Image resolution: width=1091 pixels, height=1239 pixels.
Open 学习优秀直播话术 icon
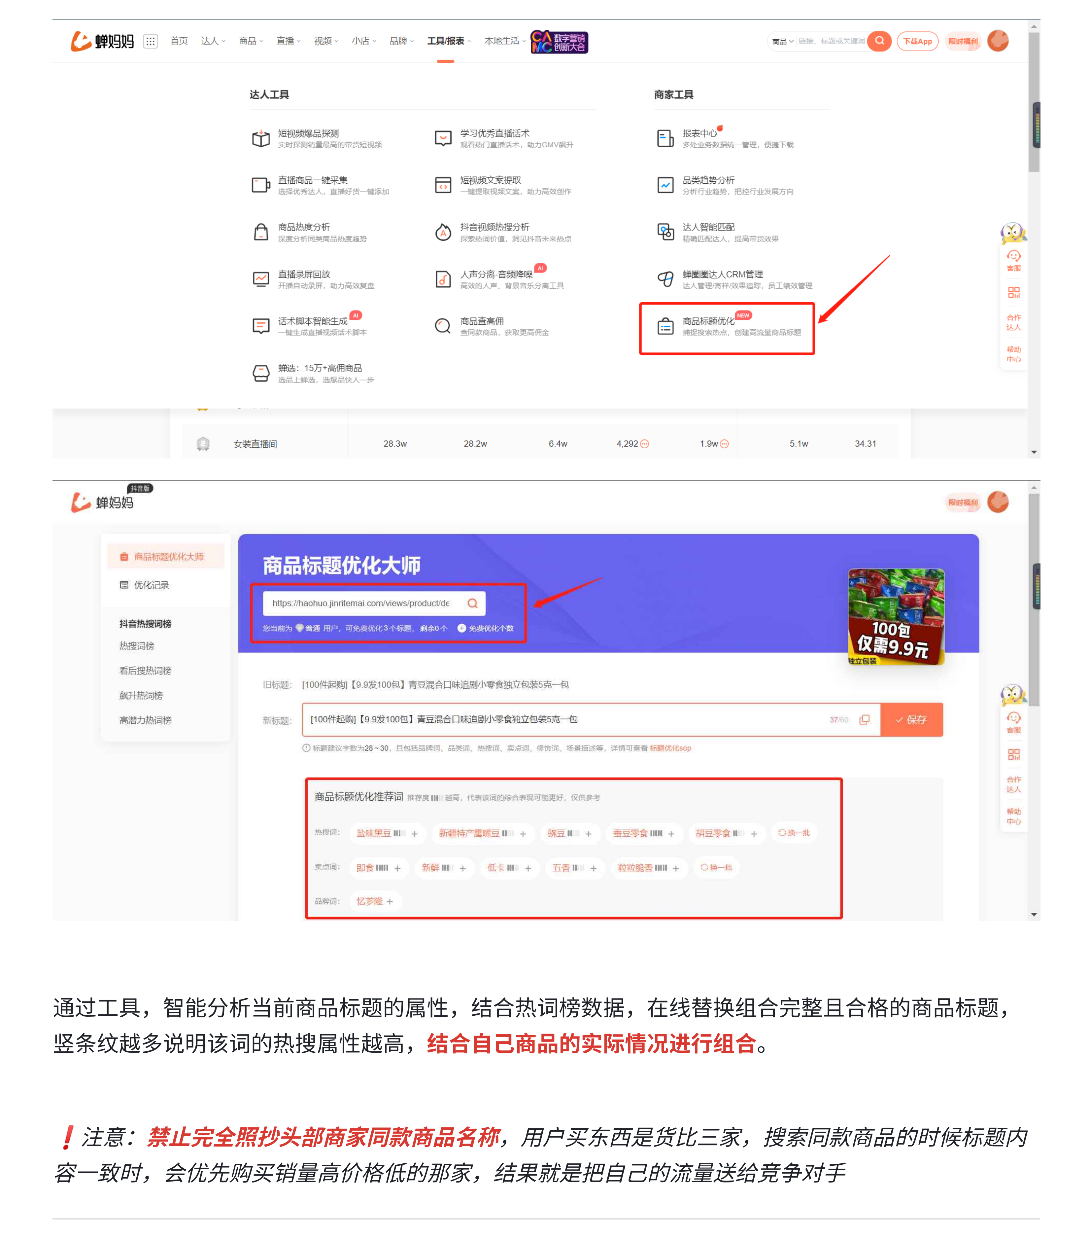point(443,138)
